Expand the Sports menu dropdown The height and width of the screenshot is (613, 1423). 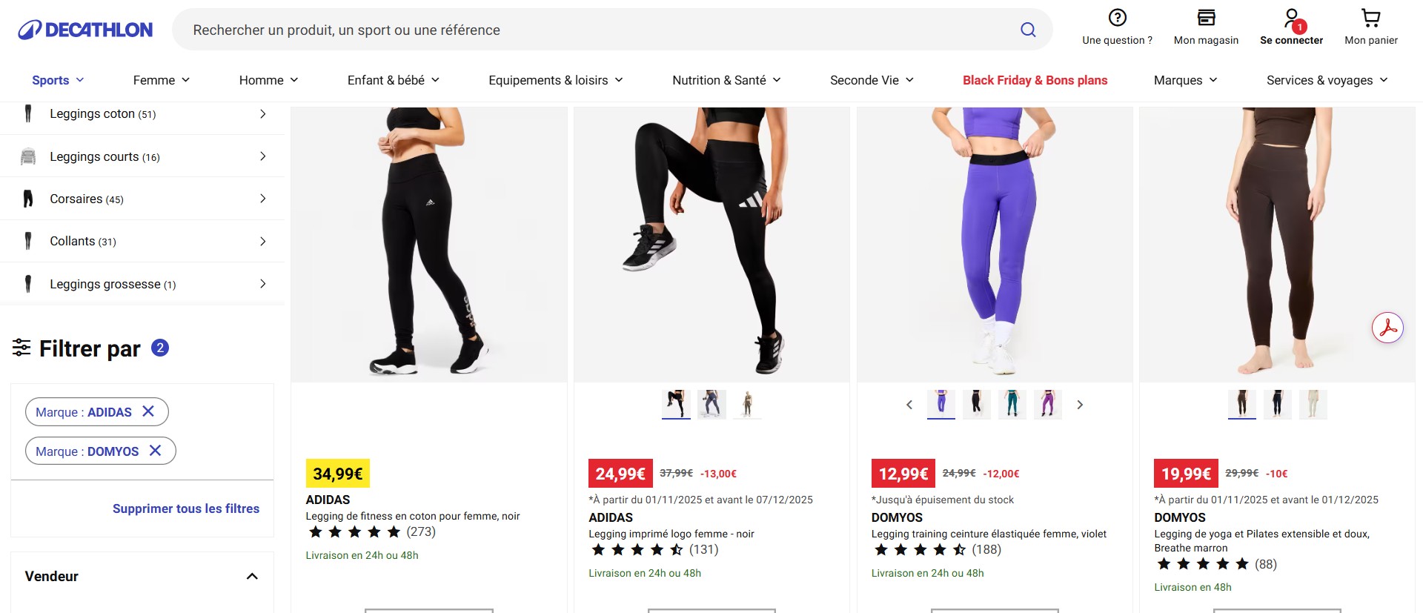(x=58, y=80)
